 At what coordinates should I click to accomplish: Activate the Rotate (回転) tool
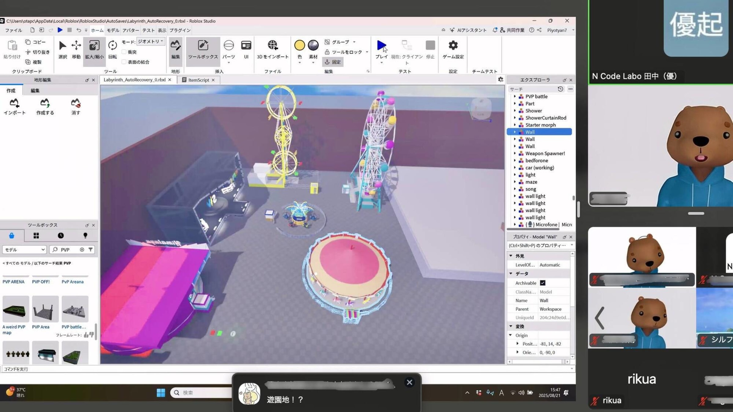pos(112,49)
